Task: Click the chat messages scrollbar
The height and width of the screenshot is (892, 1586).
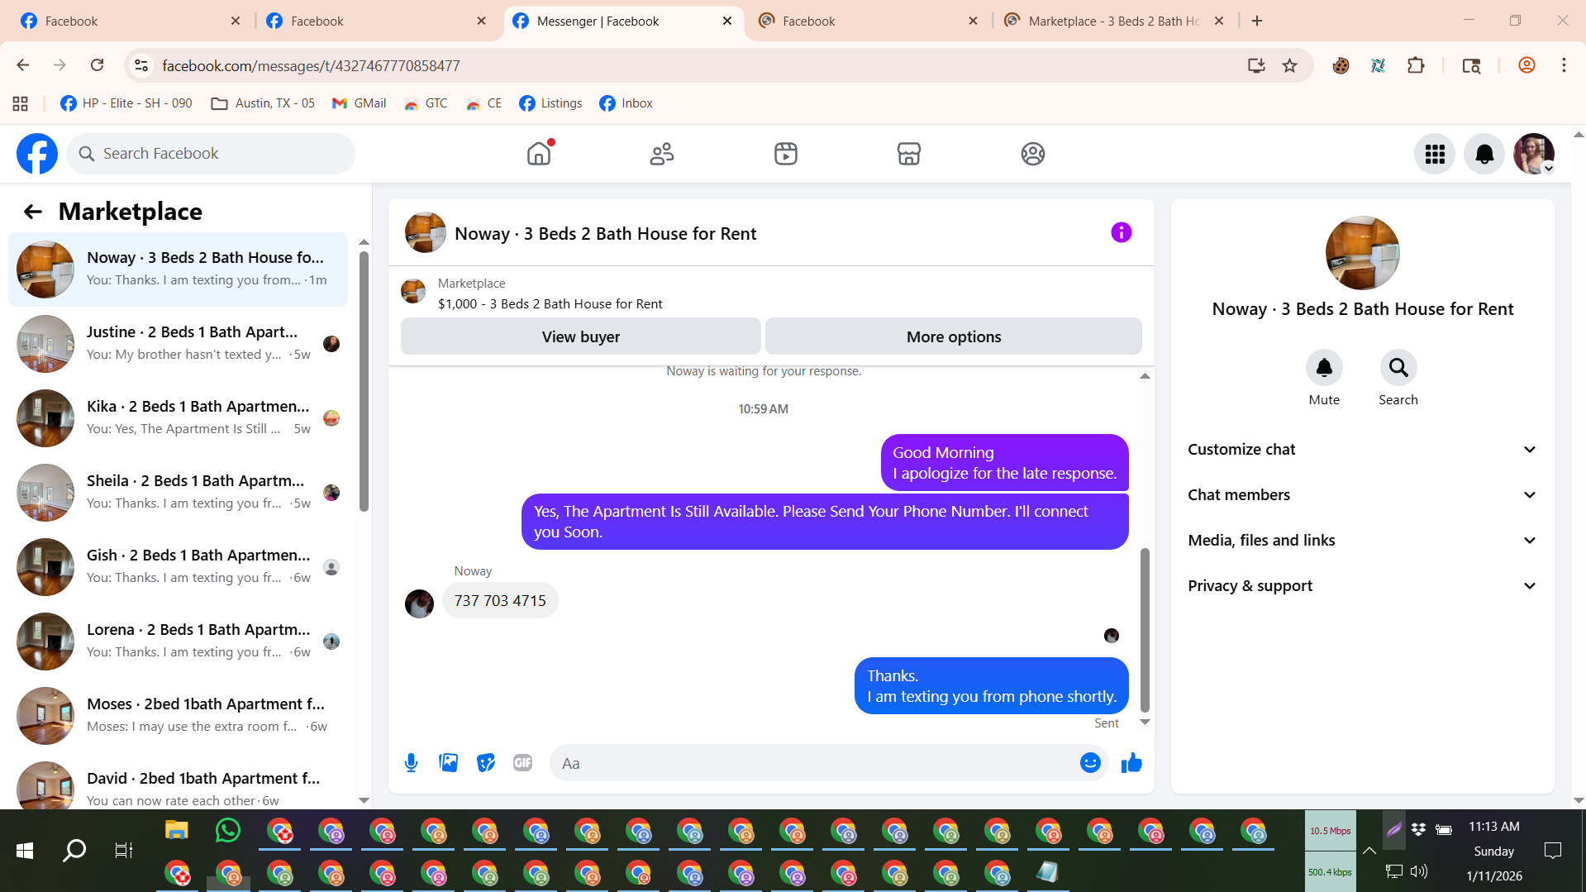Action: point(1145,629)
